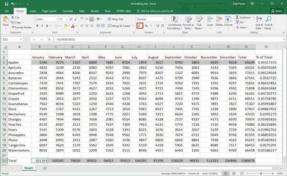Toggle Bold formatting

click(x=37, y=26)
